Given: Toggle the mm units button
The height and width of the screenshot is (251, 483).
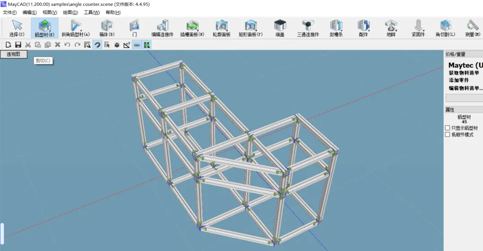Looking at the screenshot, I should click(136, 45).
